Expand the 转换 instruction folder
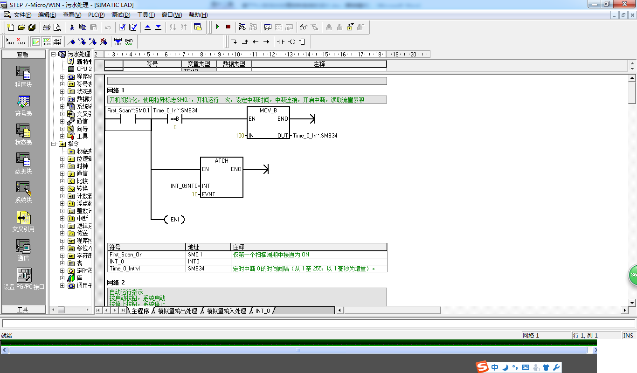 (x=62, y=188)
